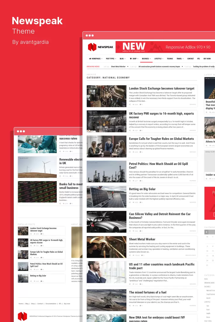This screenshot has height=322, width=215.
Task: Click the Newspeak footer logo in left window
Action: [x=23, y=316]
